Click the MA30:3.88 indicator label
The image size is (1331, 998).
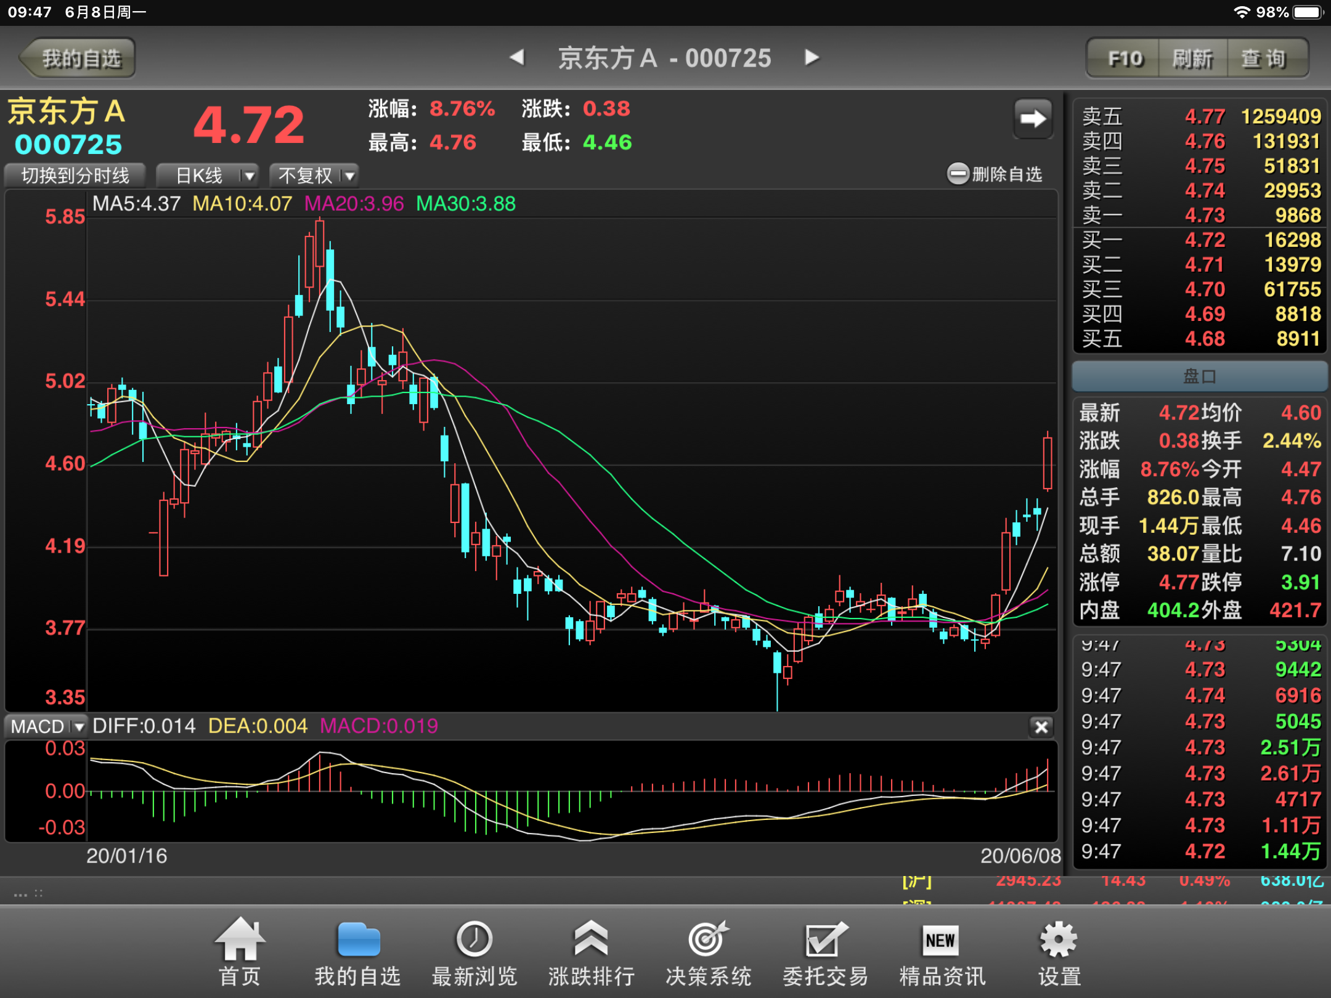(466, 204)
